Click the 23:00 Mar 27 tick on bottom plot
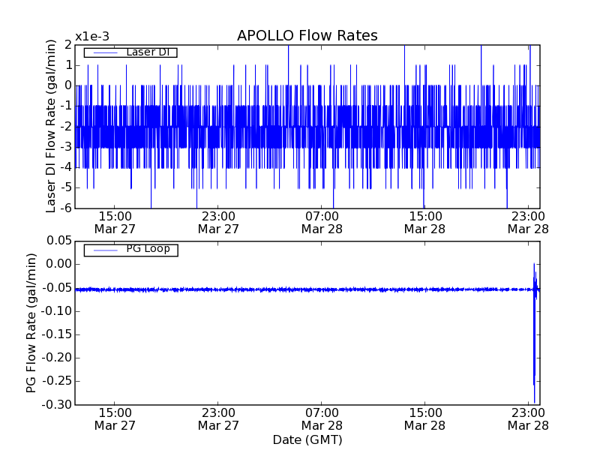 [218, 418]
